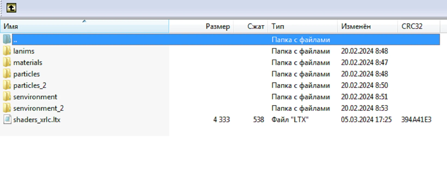Screen dimensions: 447x192
Task: Select the 'senvironment' folder name
Action: click(35, 97)
